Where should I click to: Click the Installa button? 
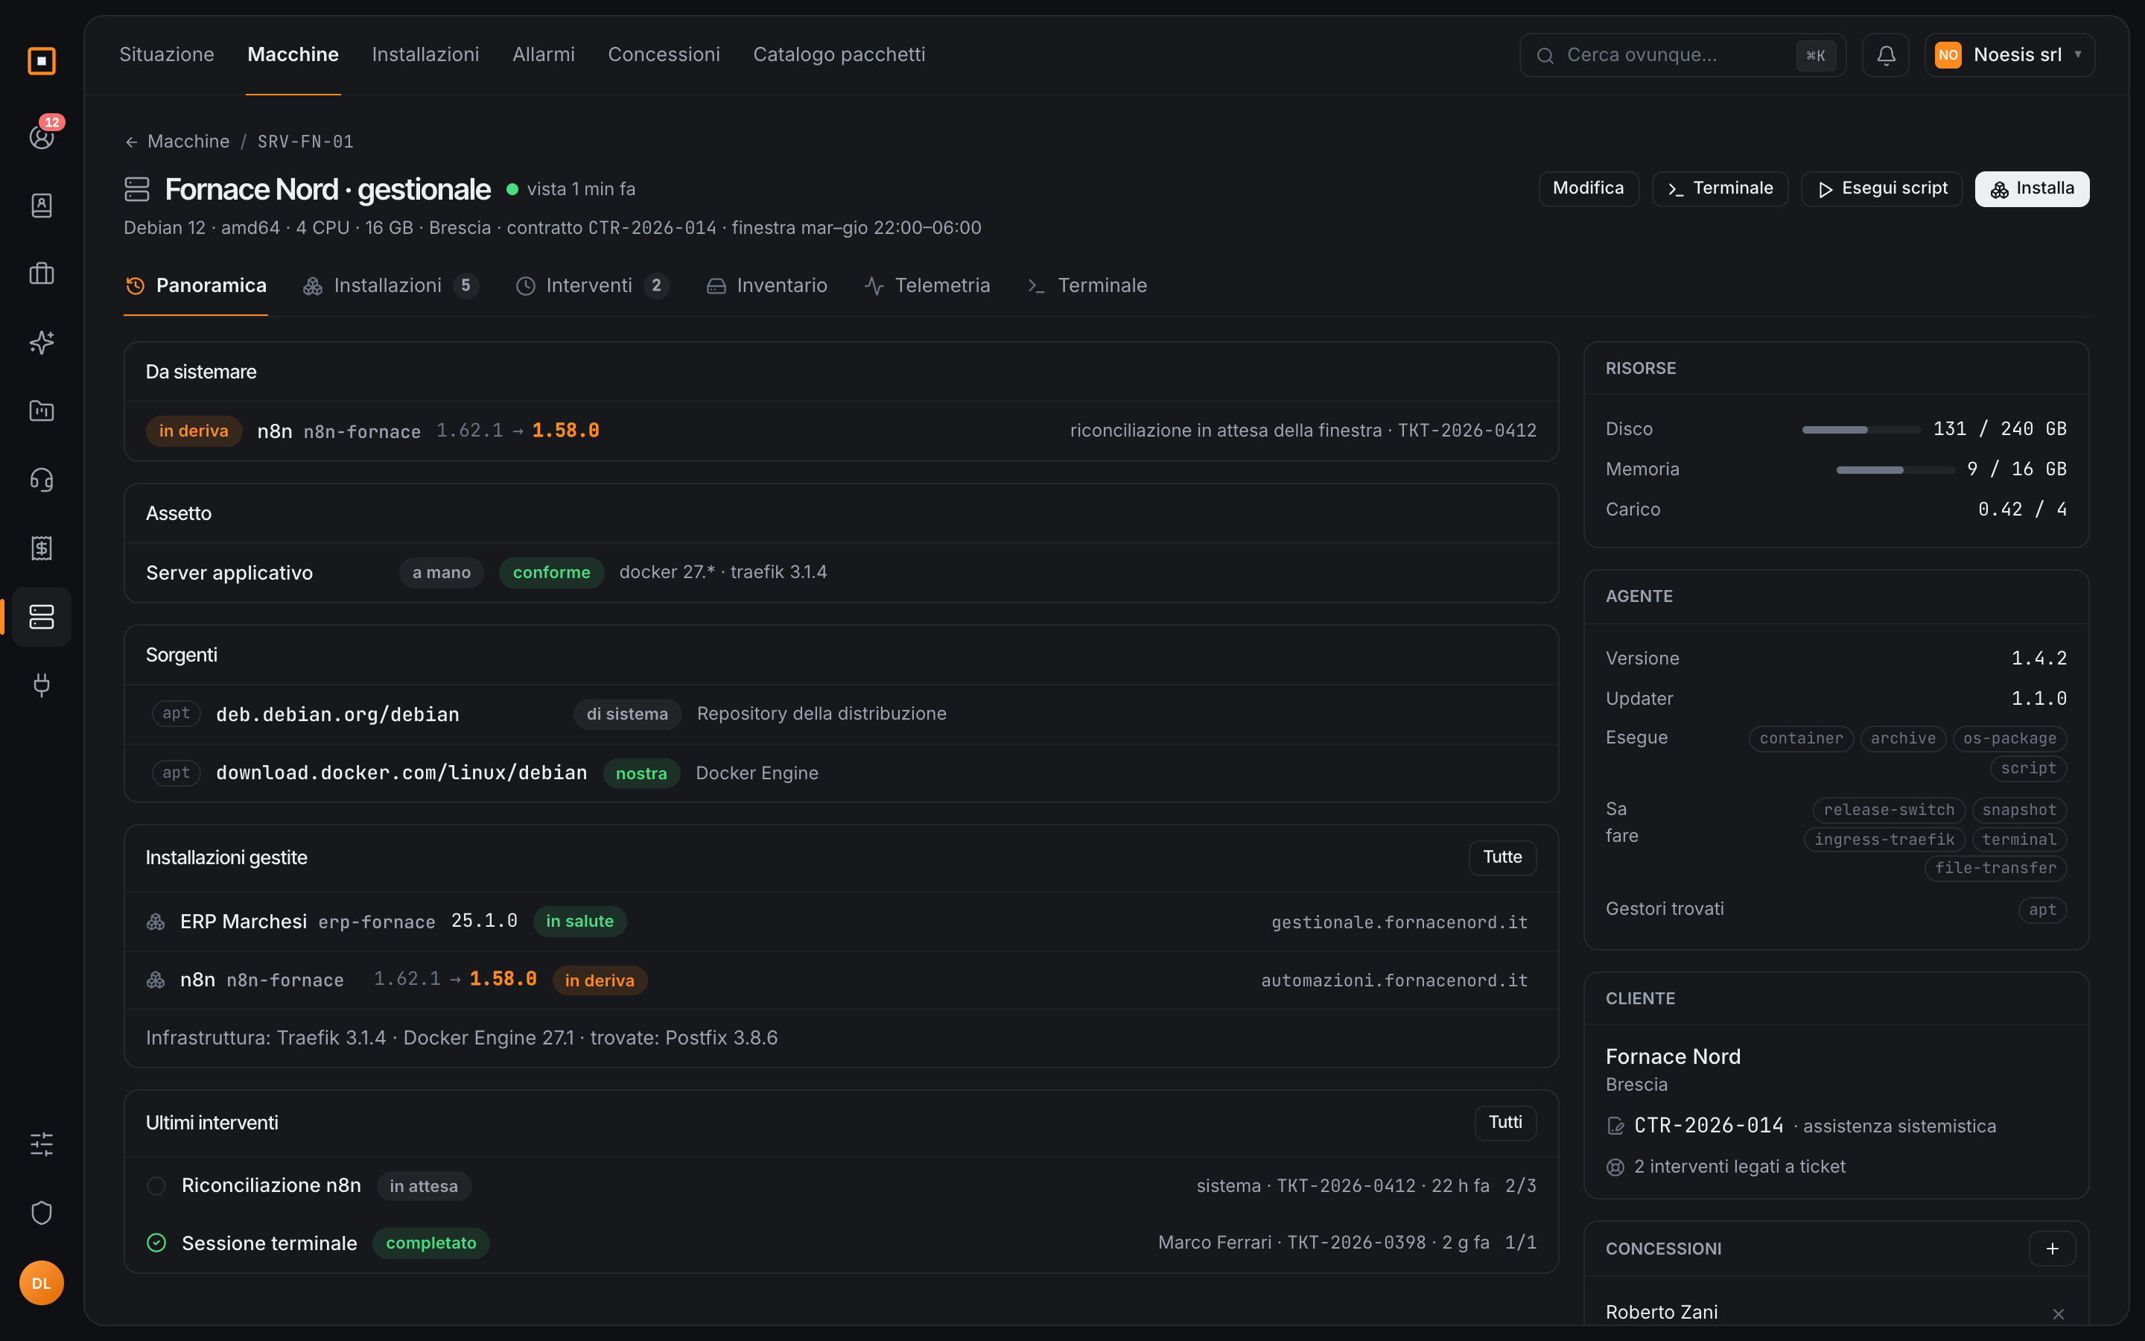point(2032,188)
